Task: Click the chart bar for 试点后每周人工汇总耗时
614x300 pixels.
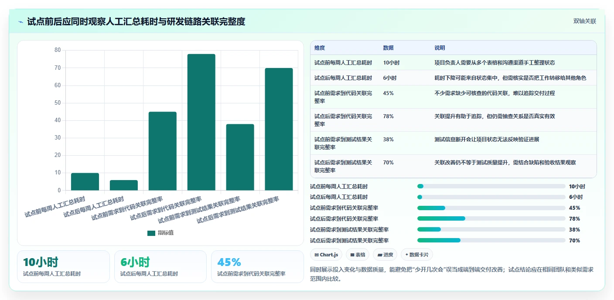Action: click(x=124, y=185)
